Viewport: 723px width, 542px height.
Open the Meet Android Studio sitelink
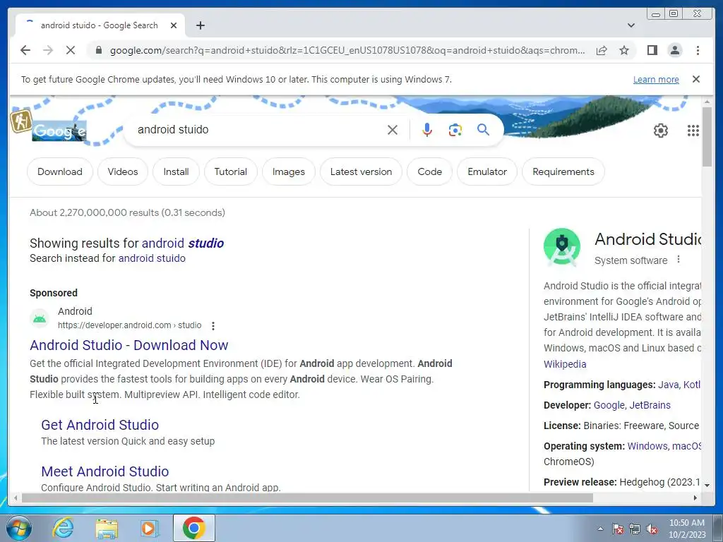[105, 471]
